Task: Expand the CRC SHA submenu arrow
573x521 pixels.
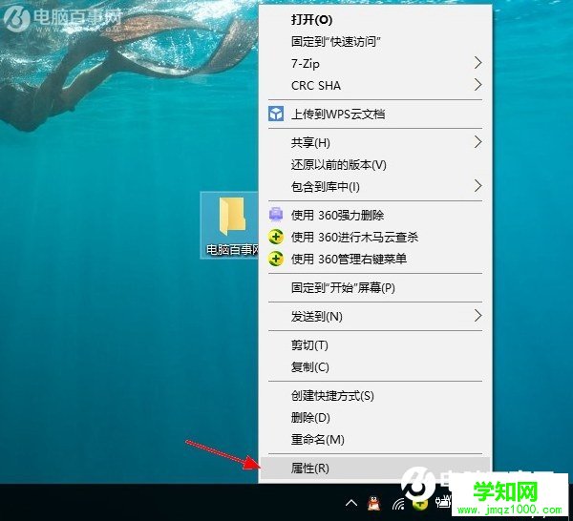Action: pyautogui.click(x=477, y=85)
